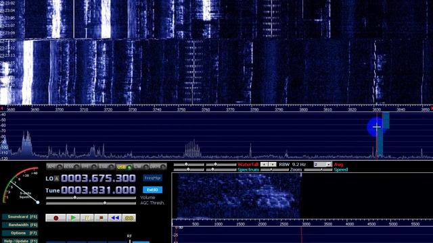433x243 pixels.
Task: Click the S-meter squelch knob
Action: tap(38, 202)
